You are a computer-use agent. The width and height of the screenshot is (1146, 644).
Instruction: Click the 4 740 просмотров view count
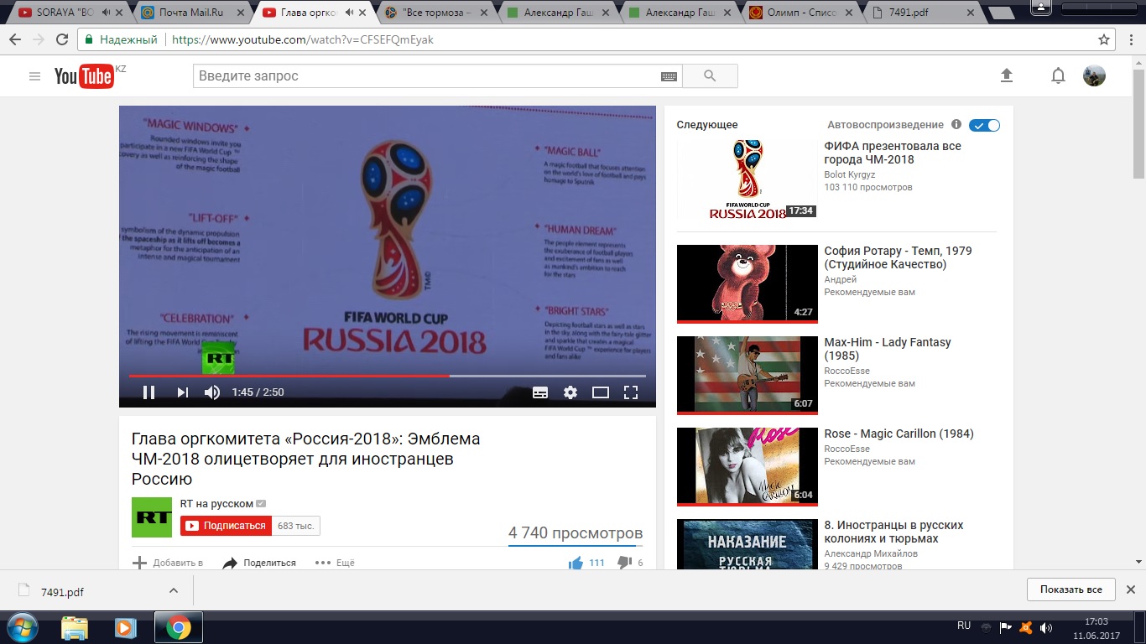(x=576, y=533)
